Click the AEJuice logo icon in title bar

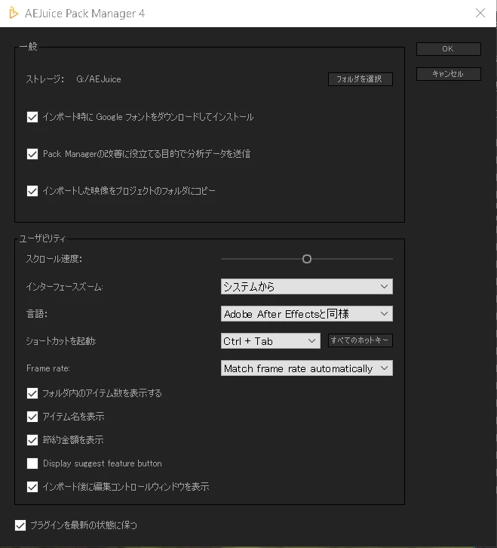14,14
